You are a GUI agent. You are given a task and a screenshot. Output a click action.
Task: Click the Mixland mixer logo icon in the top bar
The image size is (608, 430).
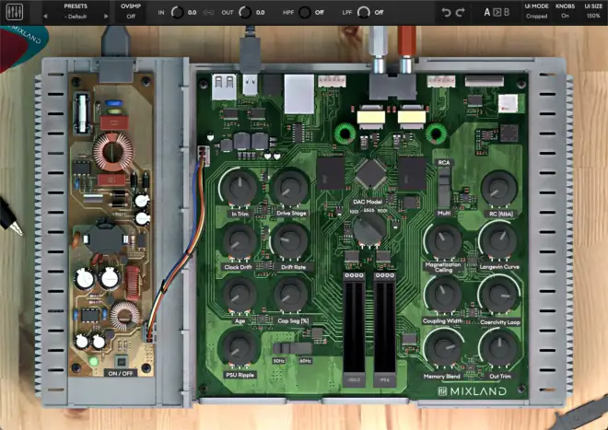[15, 12]
